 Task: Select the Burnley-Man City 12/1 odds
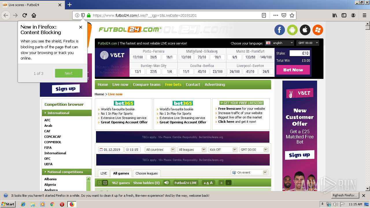(137, 72)
